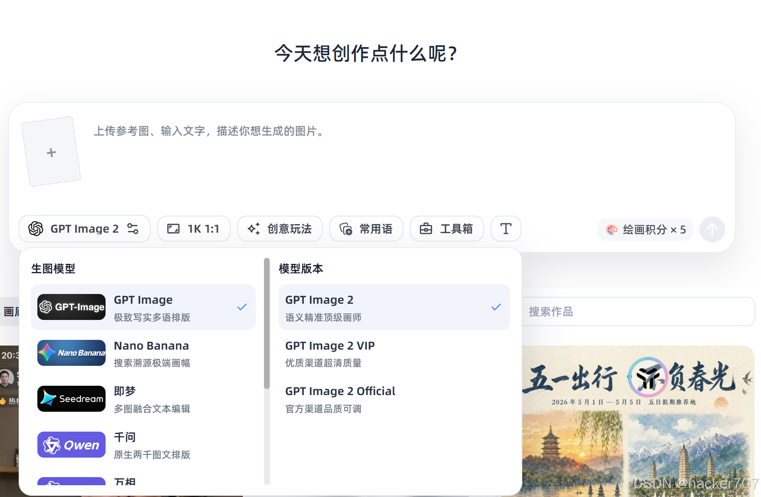Click the 官方渠道品质可调 description text
The image size is (761, 497).
click(x=323, y=409)
